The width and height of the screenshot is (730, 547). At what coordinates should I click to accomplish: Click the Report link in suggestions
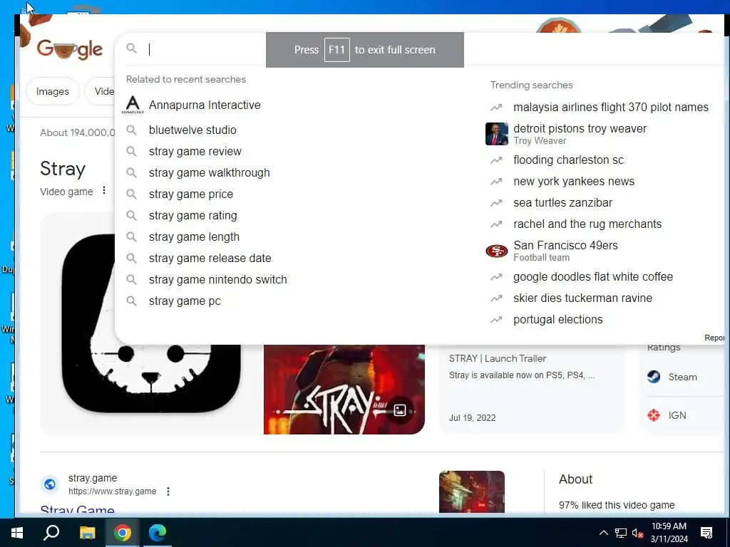click(x=714, y=338)
